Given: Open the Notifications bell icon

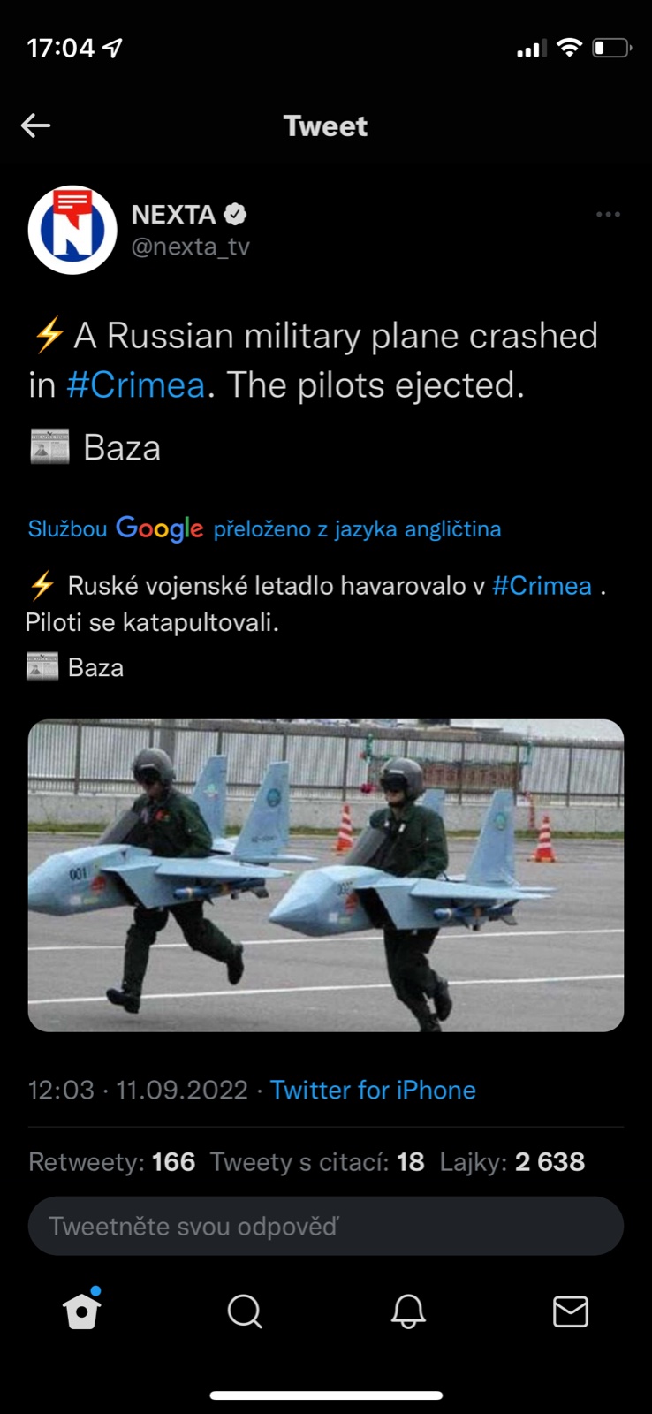Looking at the screenshot, I should 408,1311.
